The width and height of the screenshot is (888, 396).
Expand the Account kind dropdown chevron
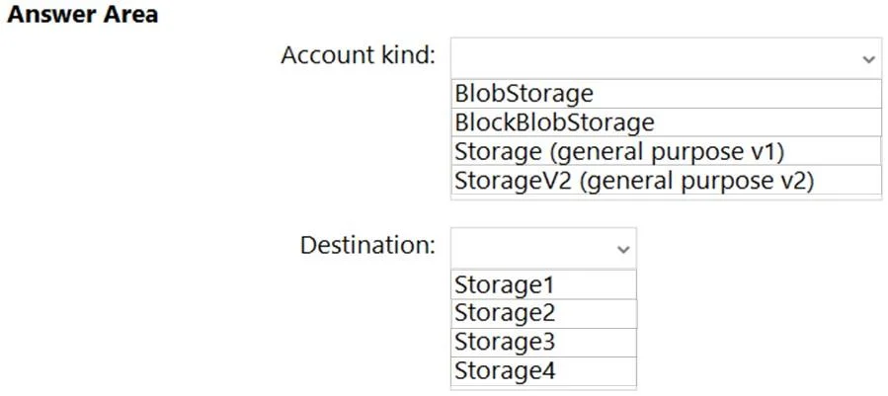pos(868,59)
